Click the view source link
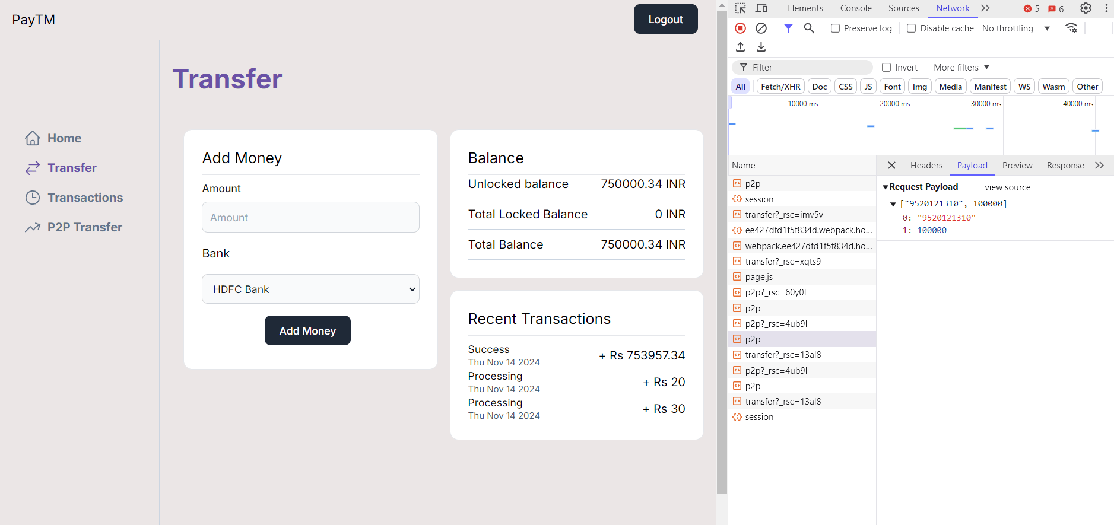 coord(1007,187)
